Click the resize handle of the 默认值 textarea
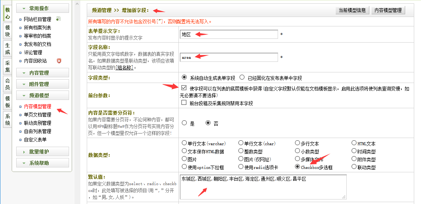421x204 pixels. [x=344, y=197]
